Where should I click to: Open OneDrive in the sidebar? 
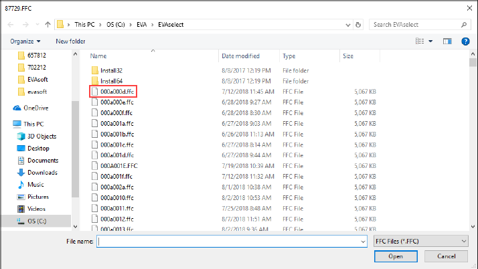(x=36, y=107)
